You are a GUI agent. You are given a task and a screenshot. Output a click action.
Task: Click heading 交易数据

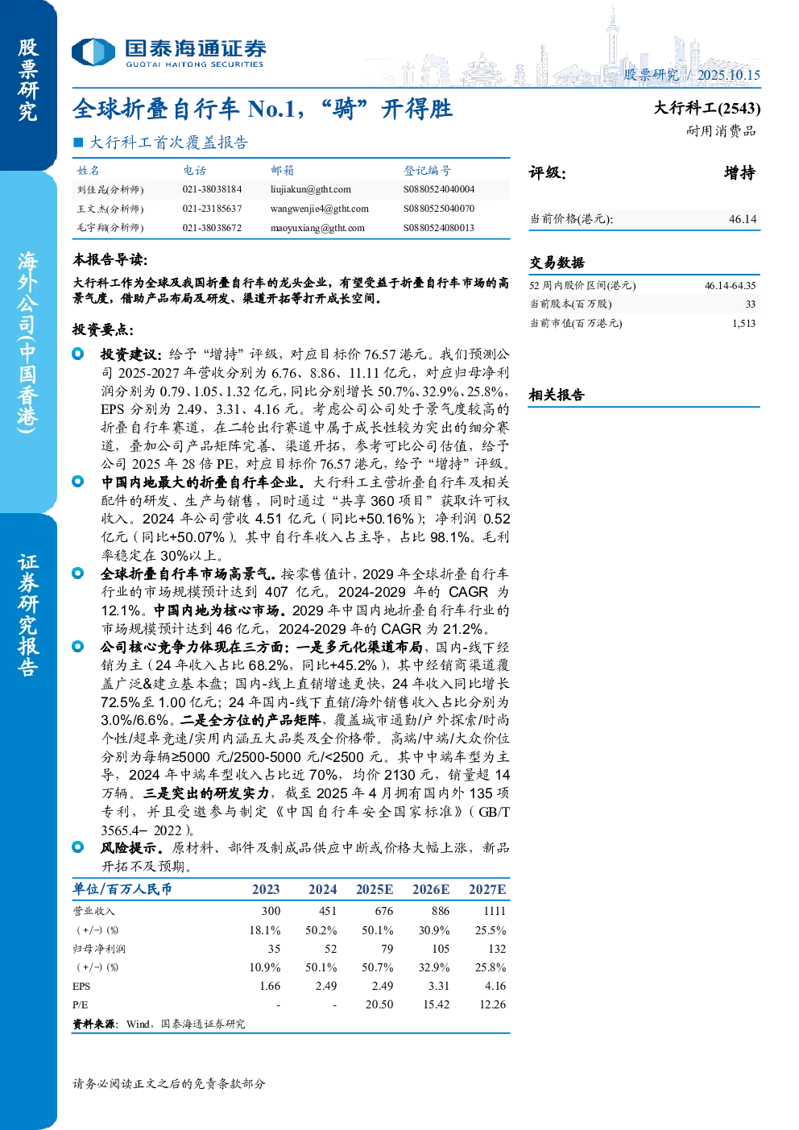(557, 263)
